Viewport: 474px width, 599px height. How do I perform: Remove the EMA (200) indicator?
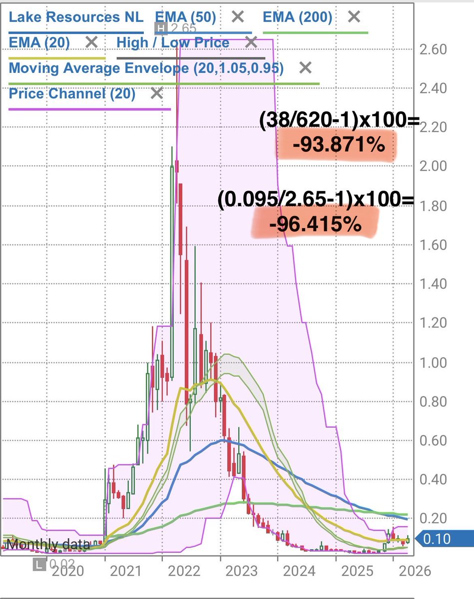(354, 17)
